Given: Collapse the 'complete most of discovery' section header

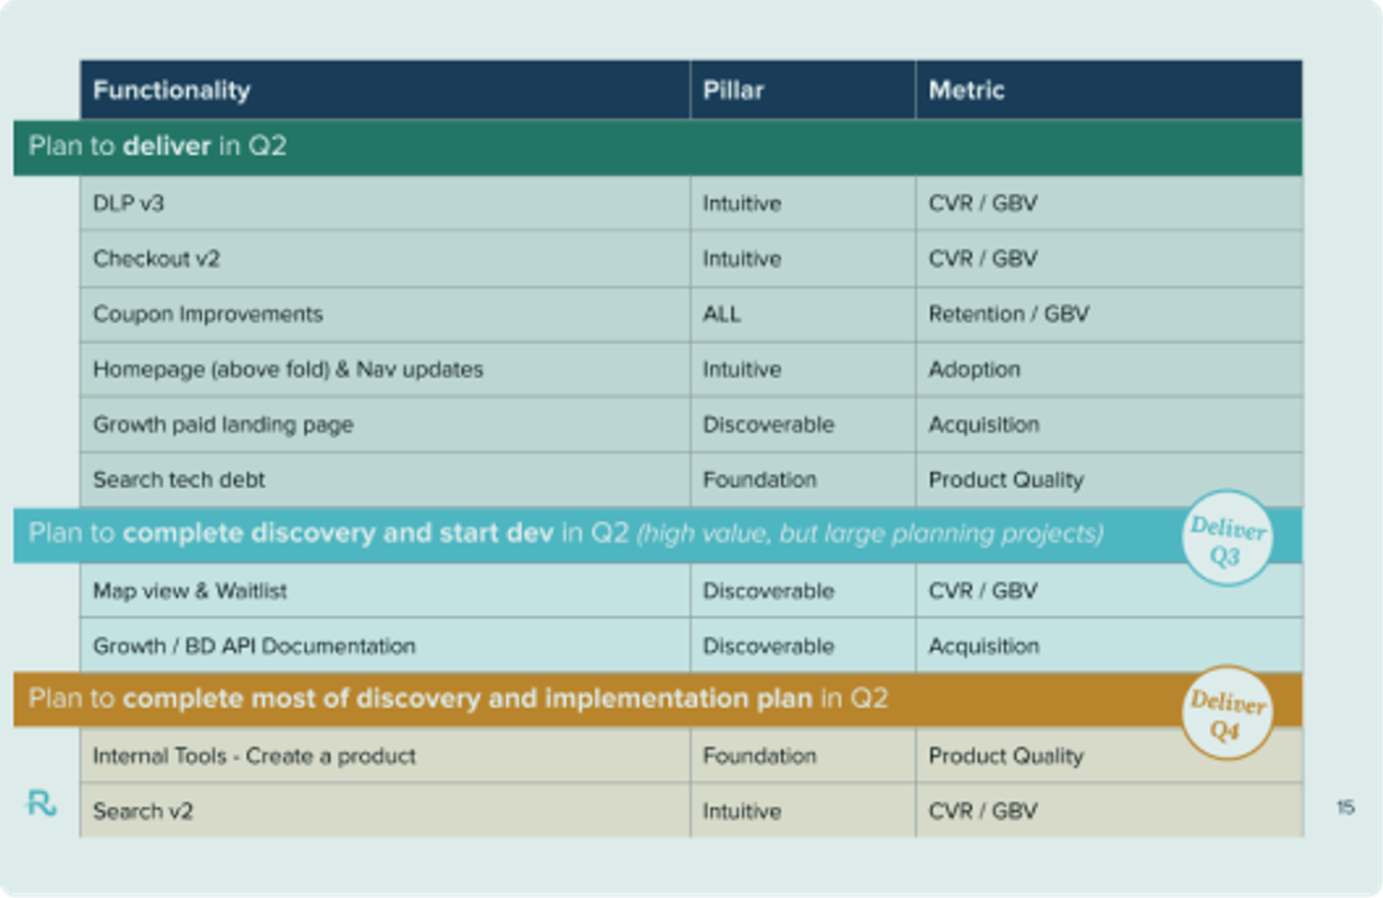Looking at the screenshot, I should (369, 698).
